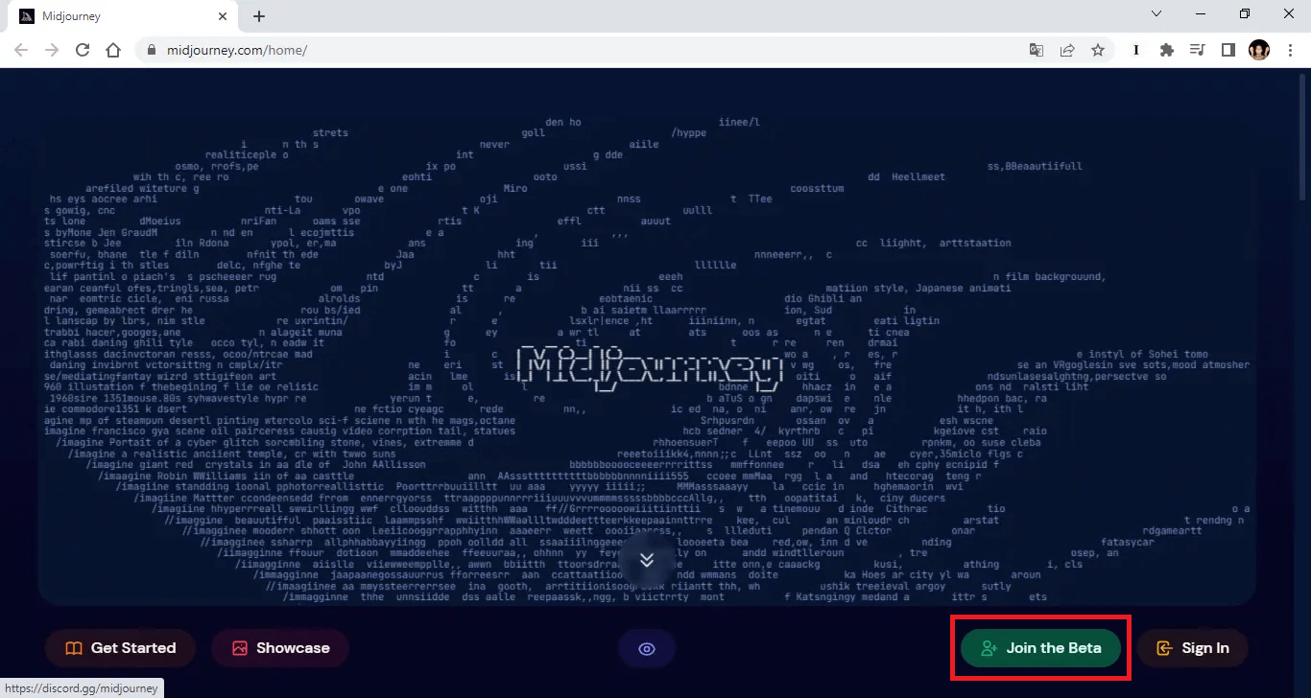The width and height of the screenshot is (1311, 698).
Task: Open the media control playlist icon
Action: [x=1198, y=50]
